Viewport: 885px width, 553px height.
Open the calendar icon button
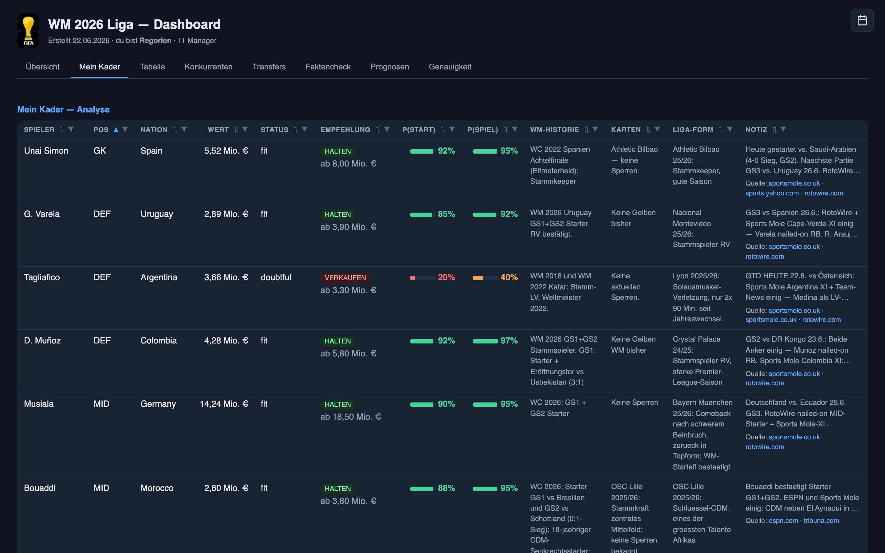point(862,21)
